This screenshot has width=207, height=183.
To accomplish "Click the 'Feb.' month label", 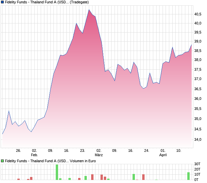I will tap(34, 155).
